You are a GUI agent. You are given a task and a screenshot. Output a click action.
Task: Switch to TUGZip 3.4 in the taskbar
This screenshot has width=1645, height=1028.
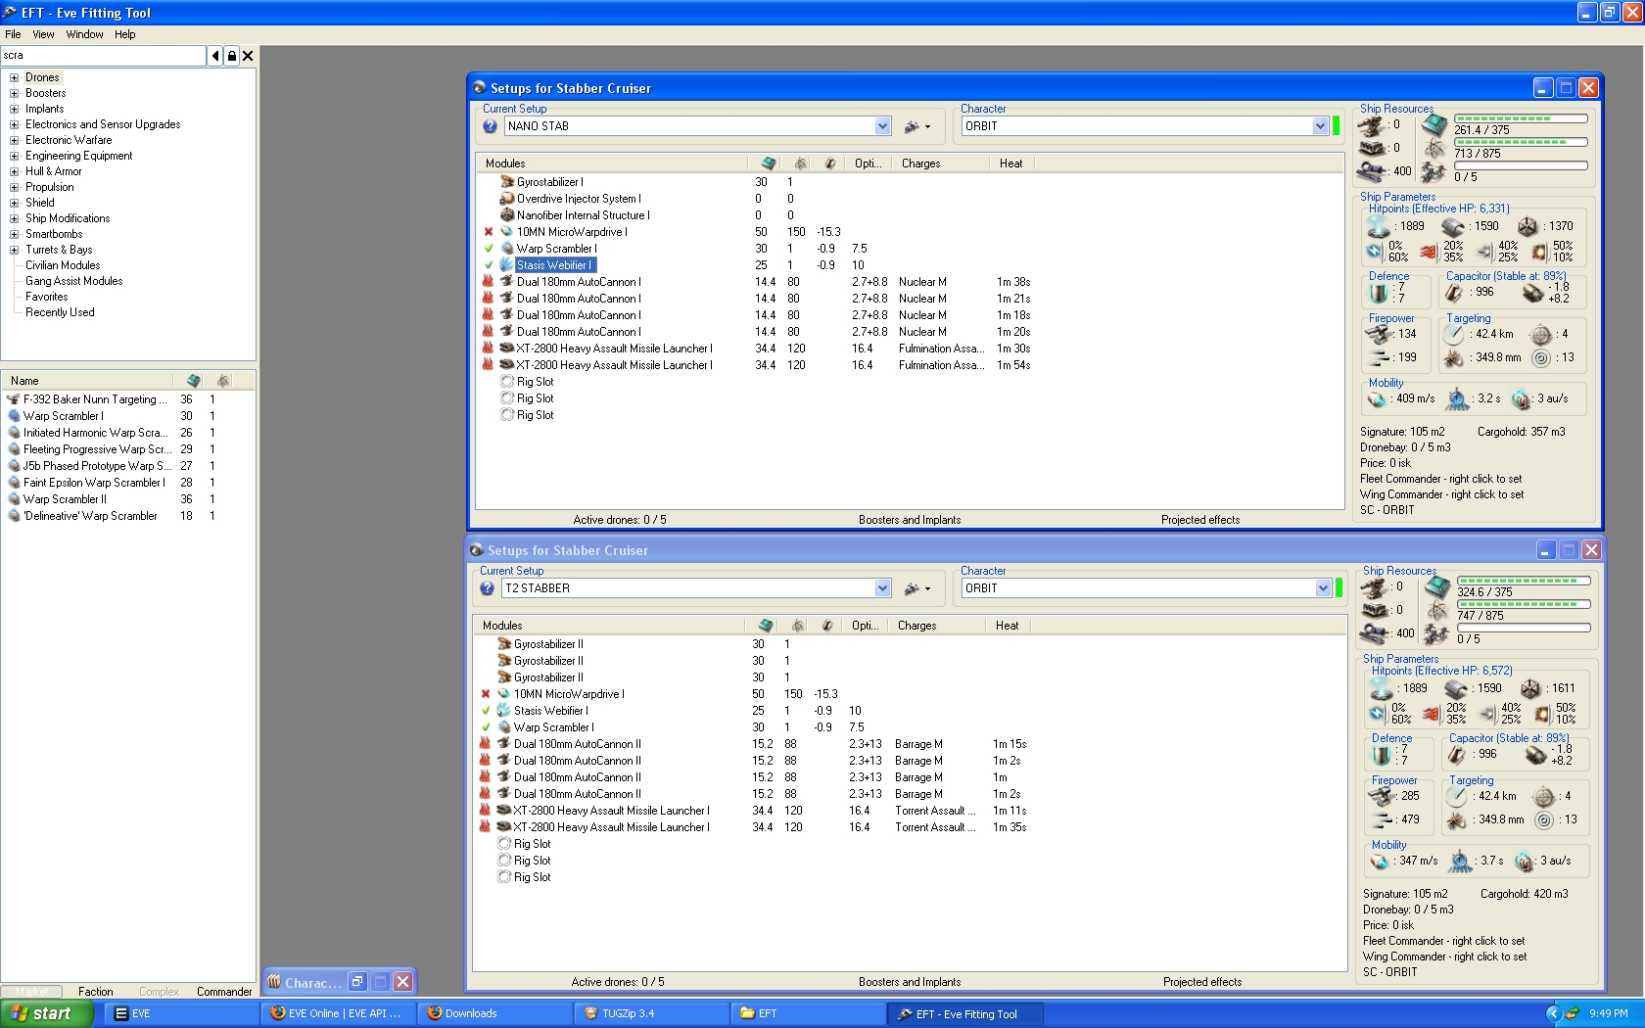coord(650,1013)
